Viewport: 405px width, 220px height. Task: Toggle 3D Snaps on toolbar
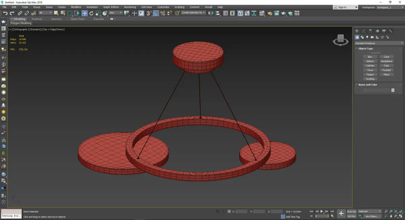pos(149,13)
